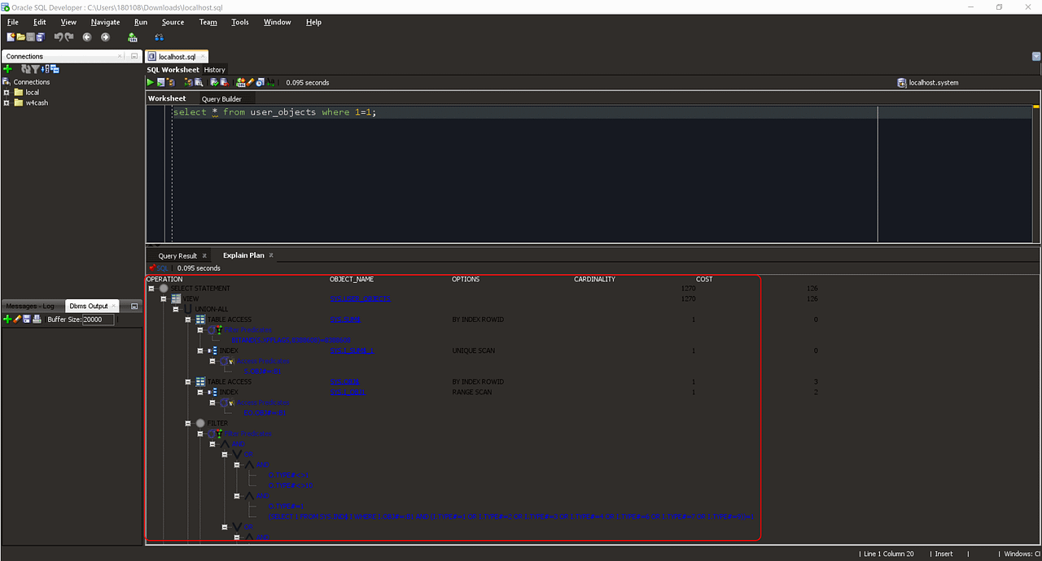Click the Rollback database icon
This screenshot has width=1042, height=561.
(x=225, y=82)
